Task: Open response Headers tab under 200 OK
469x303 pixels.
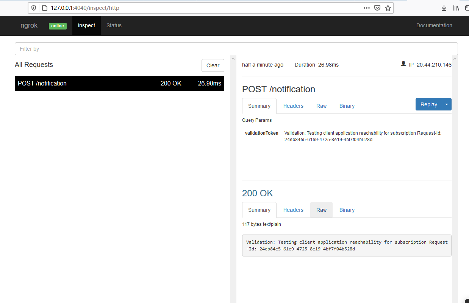Action: click(293, 210)
